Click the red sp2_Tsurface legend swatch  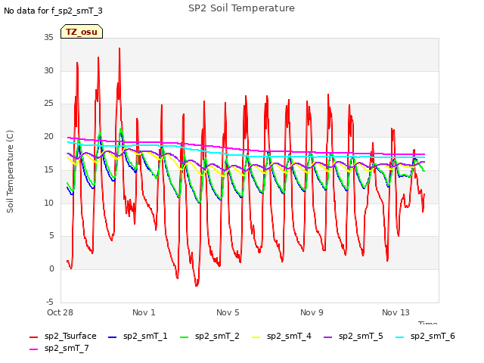point(33,337)
